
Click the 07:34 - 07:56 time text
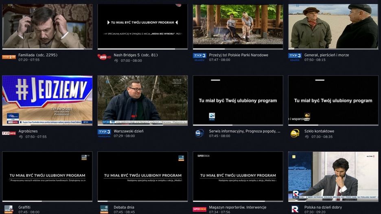coord(219,212)
